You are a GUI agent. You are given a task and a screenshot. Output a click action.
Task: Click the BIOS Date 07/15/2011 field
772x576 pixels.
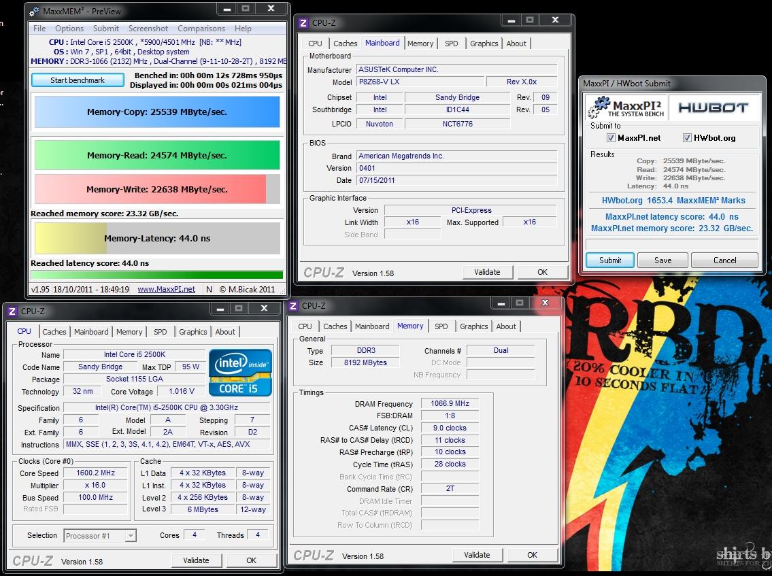pyautogui.click(x=456, y=180)
